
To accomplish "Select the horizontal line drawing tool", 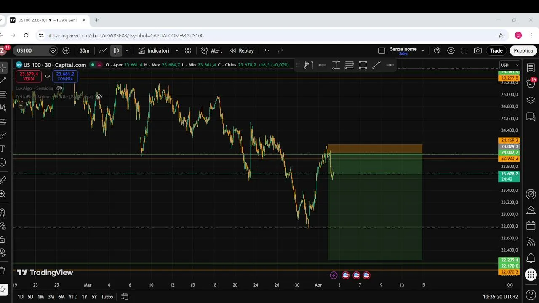I will (323, 65).
